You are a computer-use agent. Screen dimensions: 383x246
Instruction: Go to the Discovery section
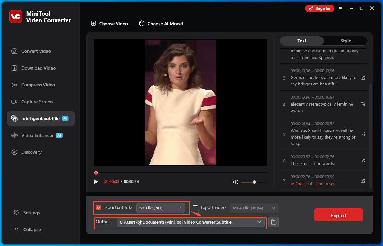click(31, 152)
